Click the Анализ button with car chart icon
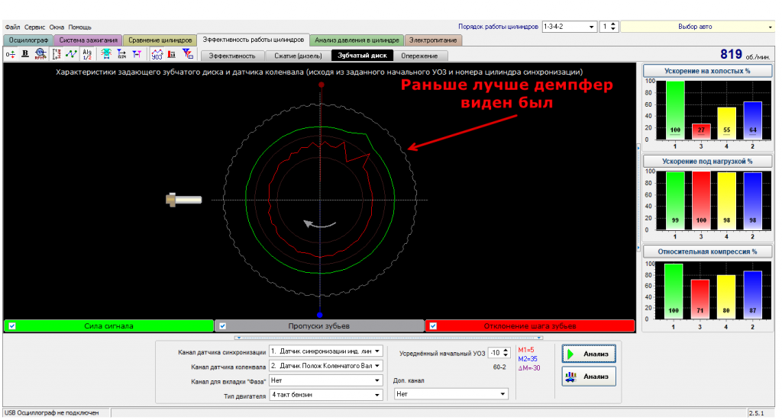The height and width of the screenshot is (420, 782). point(589,377)
